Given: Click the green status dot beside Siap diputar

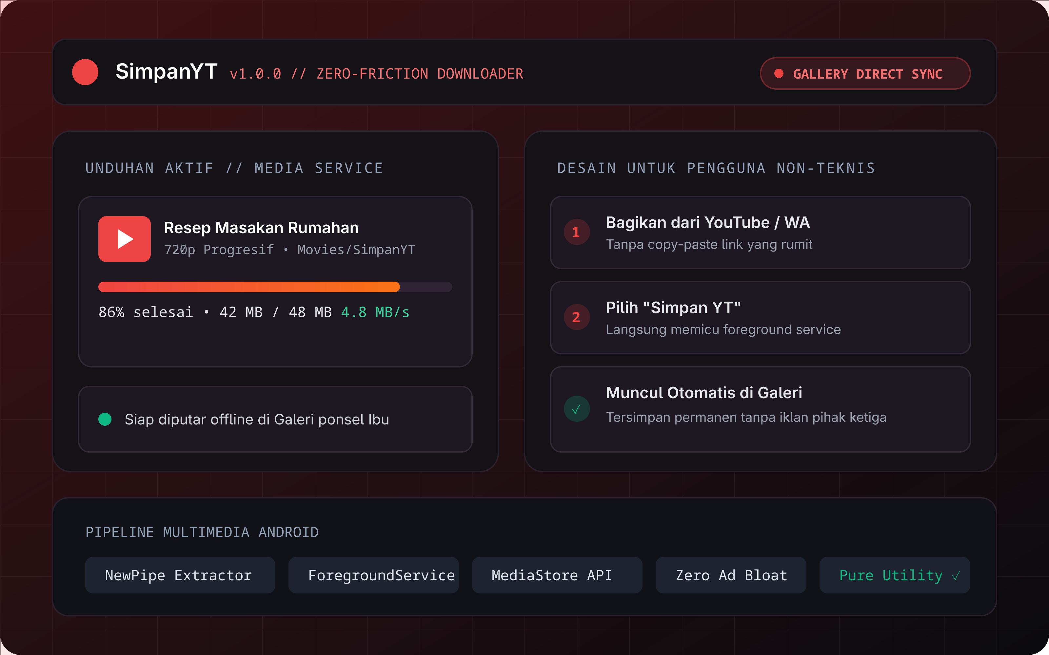Looking at the screenshot, I should [105, 419].
